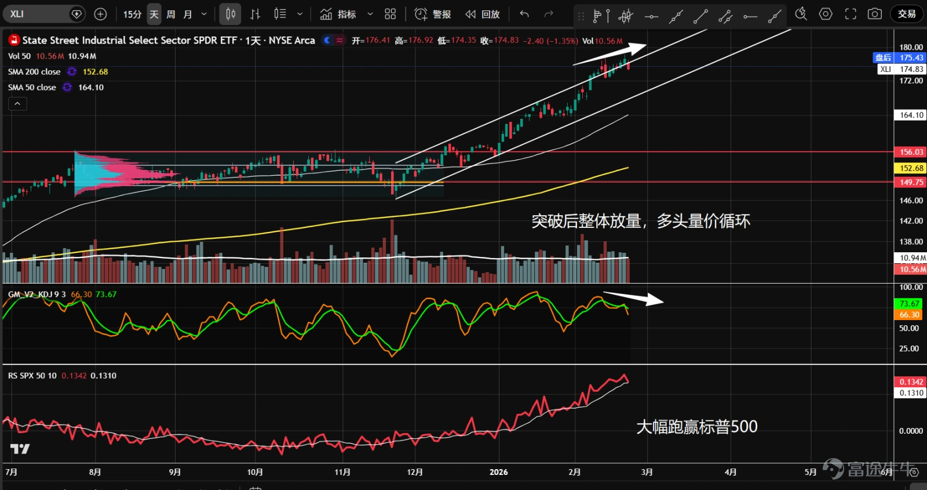The image size is (927, 490).
Task: Select the GM_V2_KDJ 9 3 indicator legend
Action: (x=37, y=295)
